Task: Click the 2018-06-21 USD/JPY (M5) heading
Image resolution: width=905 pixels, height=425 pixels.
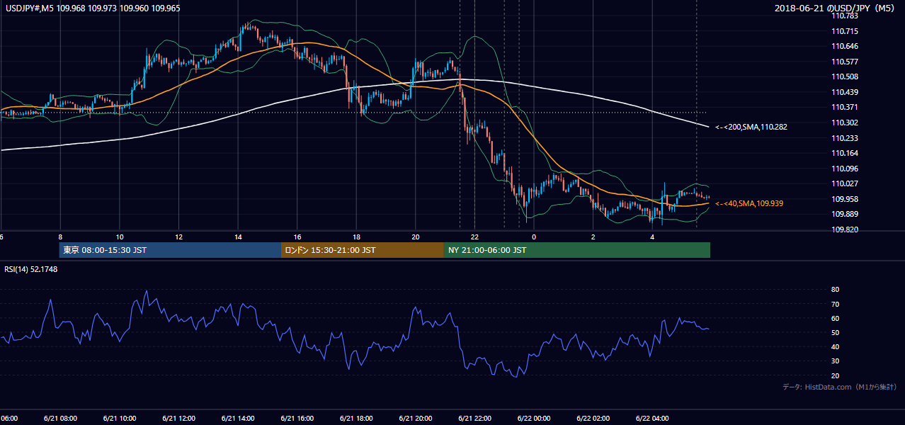Action: (836, 8)
